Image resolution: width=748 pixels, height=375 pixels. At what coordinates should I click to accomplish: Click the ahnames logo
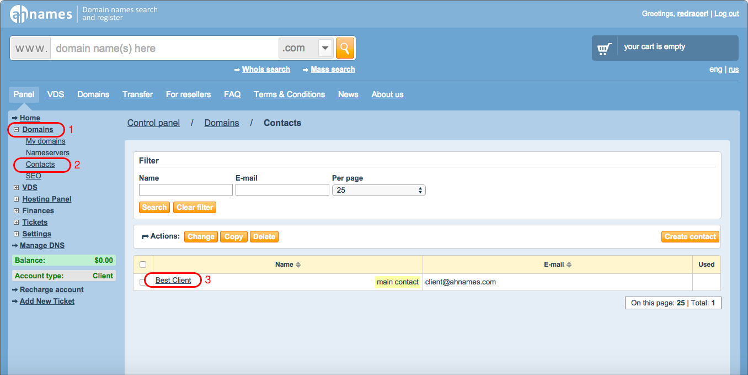(41, 14)
